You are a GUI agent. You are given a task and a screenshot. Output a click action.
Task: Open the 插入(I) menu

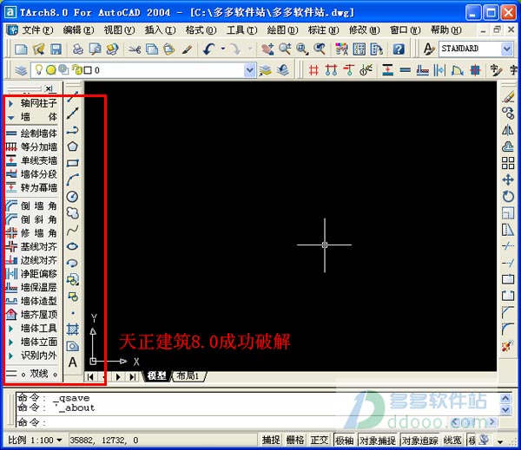(x=160, y=30)
